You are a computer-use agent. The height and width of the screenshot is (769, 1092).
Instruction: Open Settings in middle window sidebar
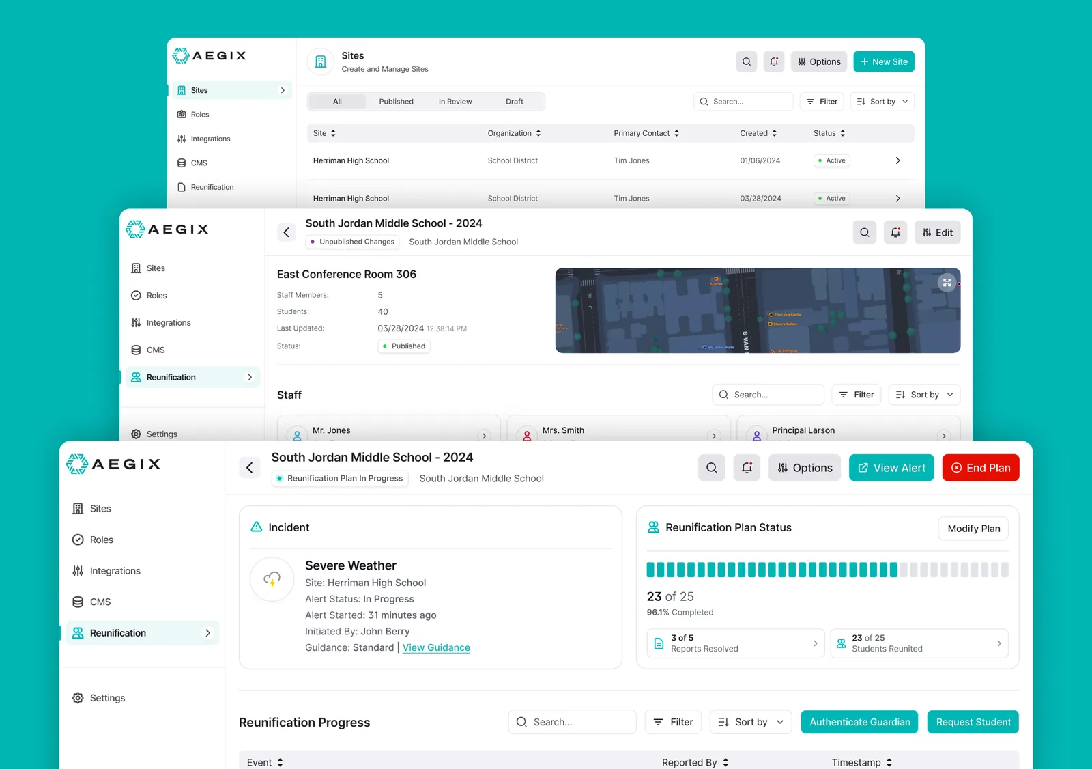pyautogui.click(x=154, y=434)
